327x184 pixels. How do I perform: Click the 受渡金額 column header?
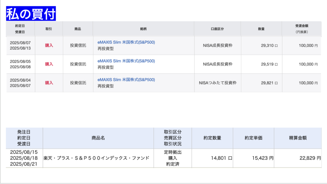[301, 29]
